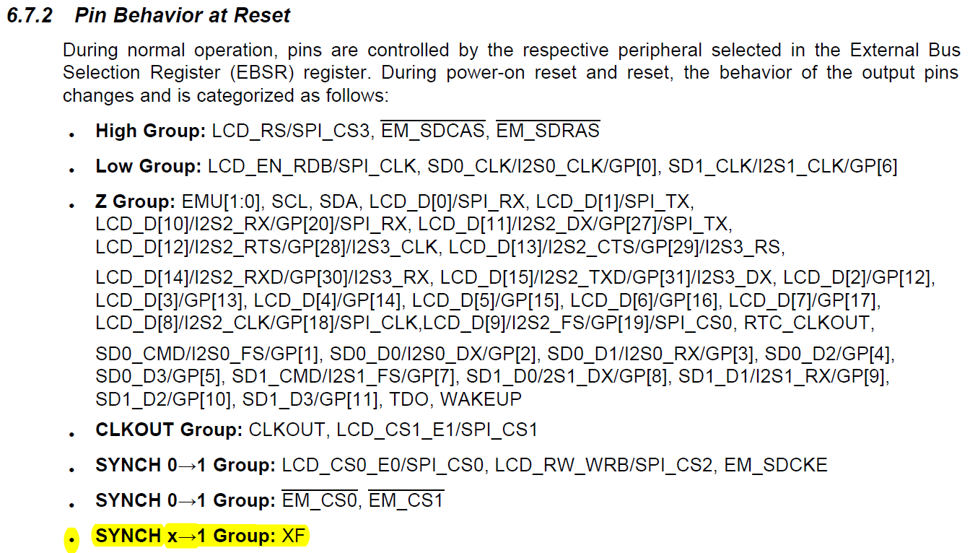Click the bullet beside High Group
The height and width of the screenshot is (553, 970).
pos(71,134)
